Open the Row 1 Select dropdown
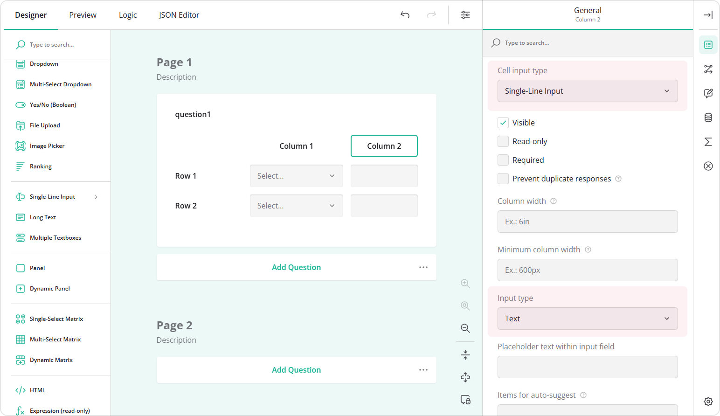The width and height of the screenshot is (720, 416). tap(296, 176)
